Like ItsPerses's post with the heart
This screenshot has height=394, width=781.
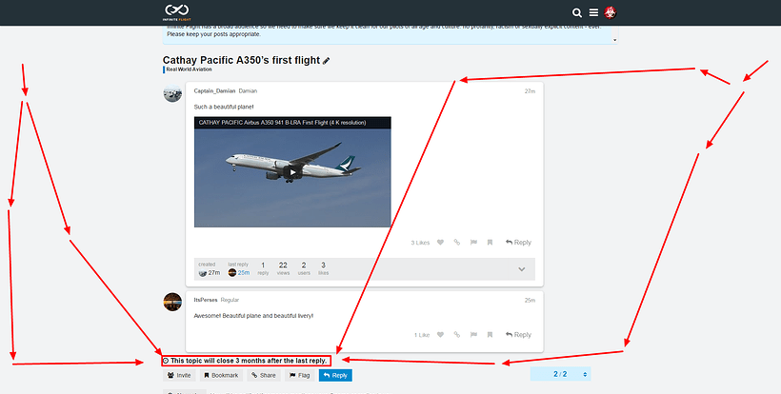click(x=440, y=335)
